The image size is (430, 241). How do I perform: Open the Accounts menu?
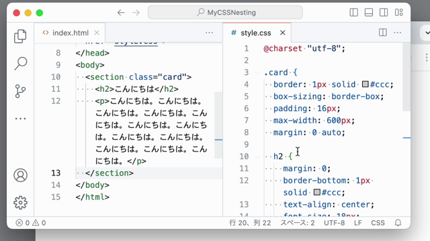pos(20,175)
